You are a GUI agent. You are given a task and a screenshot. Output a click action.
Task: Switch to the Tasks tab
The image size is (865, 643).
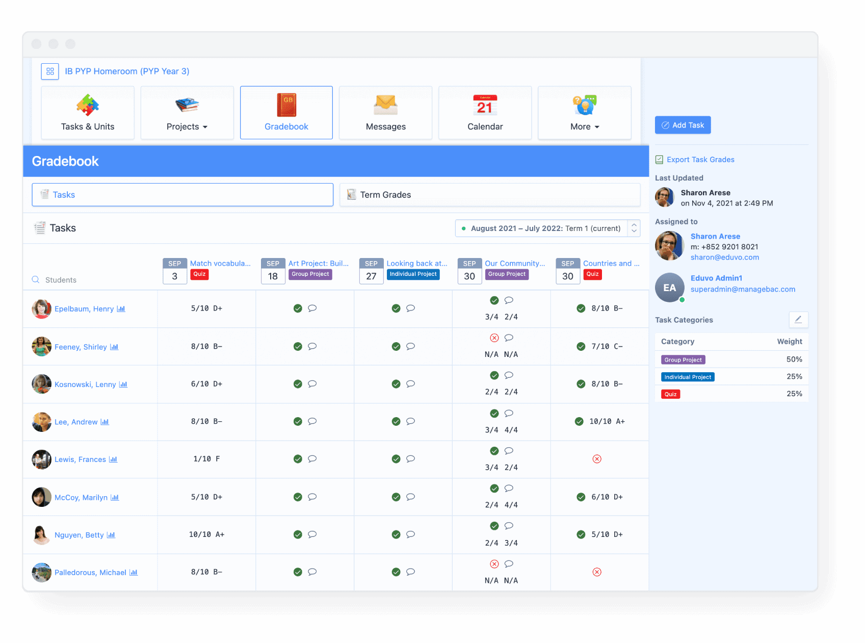(x=182, y=195)
